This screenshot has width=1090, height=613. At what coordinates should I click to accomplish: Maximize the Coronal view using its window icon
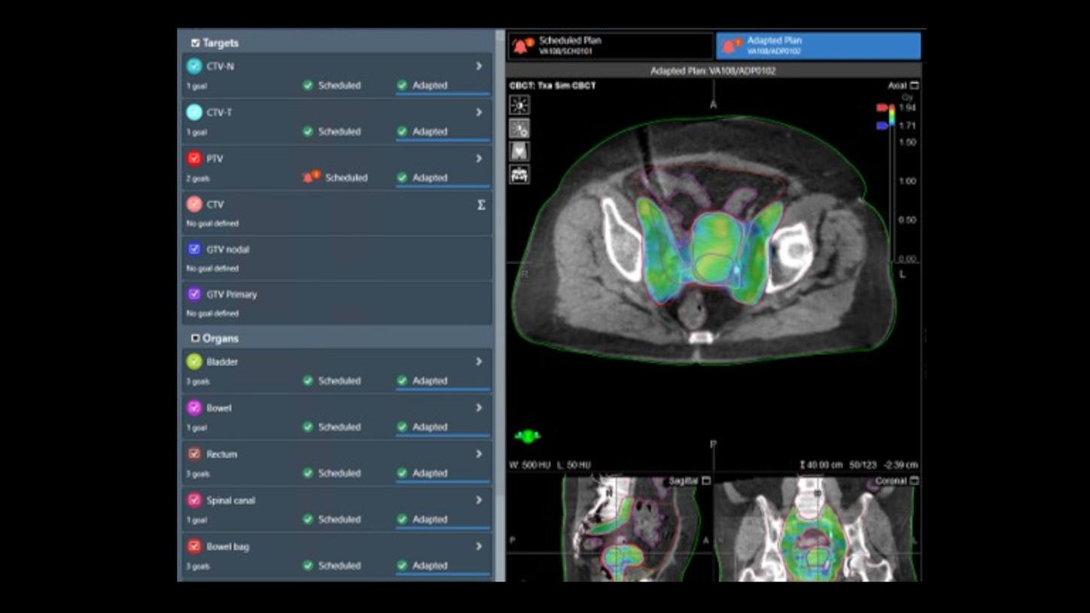point(915,481)
